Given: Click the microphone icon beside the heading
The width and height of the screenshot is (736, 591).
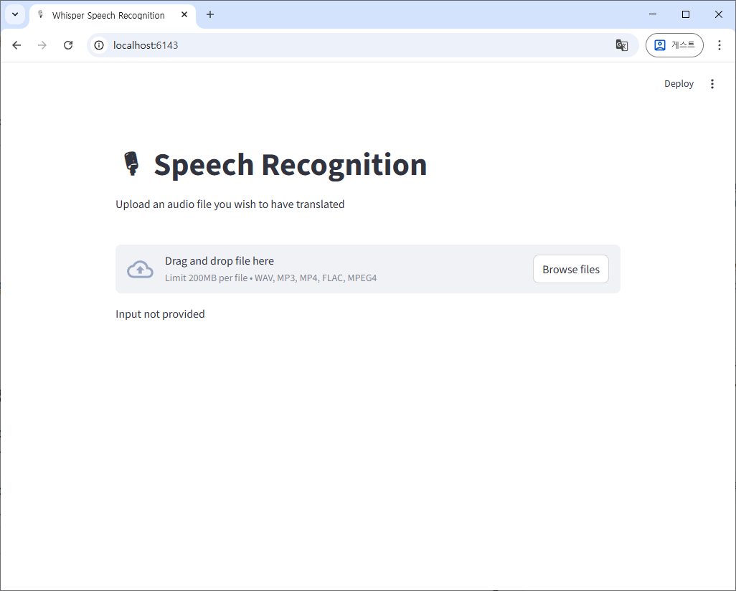Looking at the screenshot, I should (x=131, y=164).
